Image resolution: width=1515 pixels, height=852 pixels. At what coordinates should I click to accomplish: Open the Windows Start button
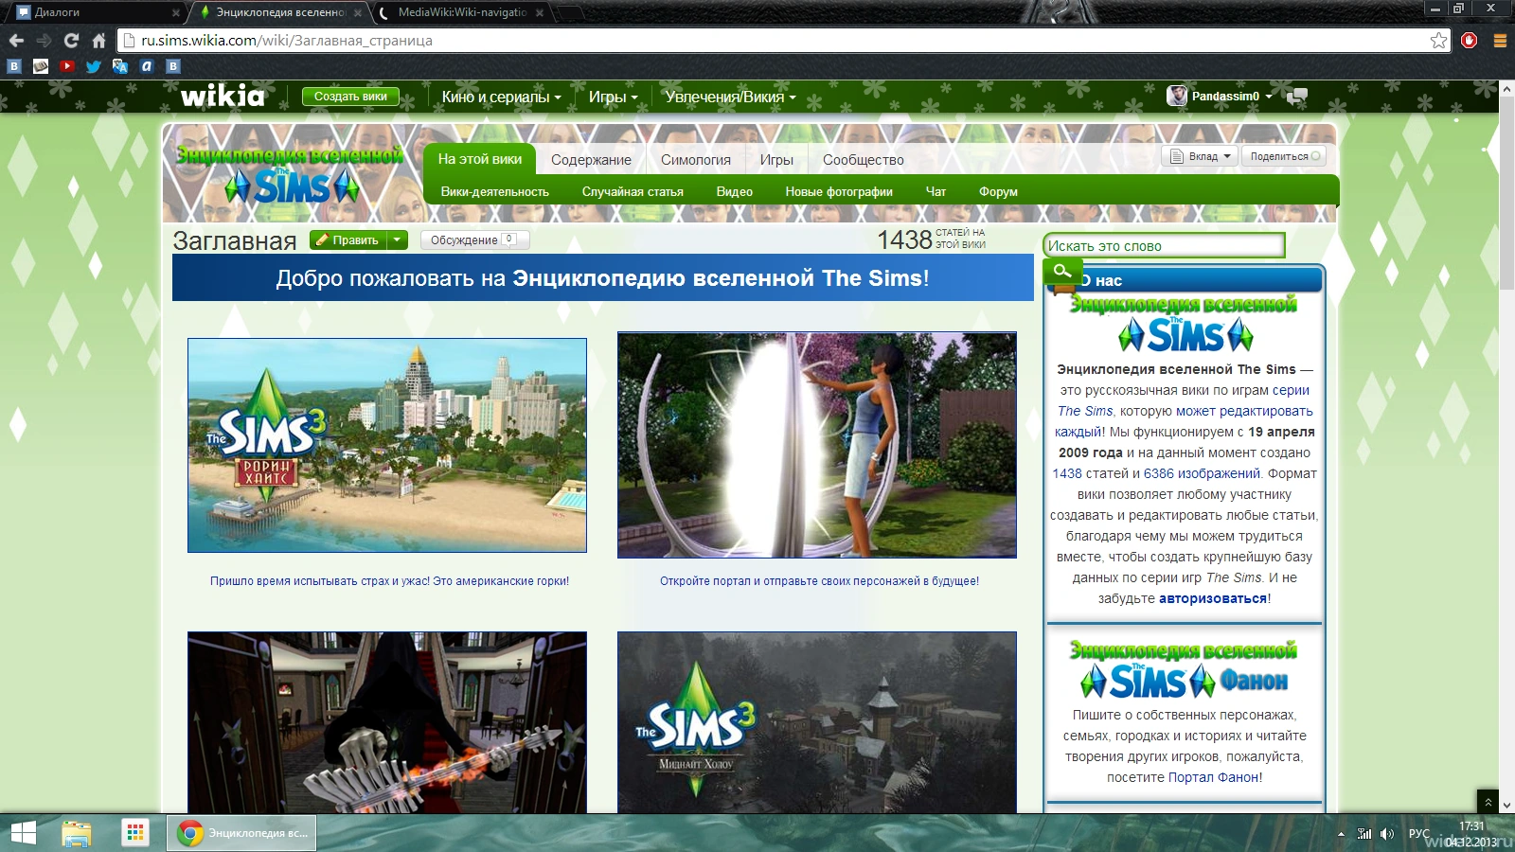(x=23, y=833)
